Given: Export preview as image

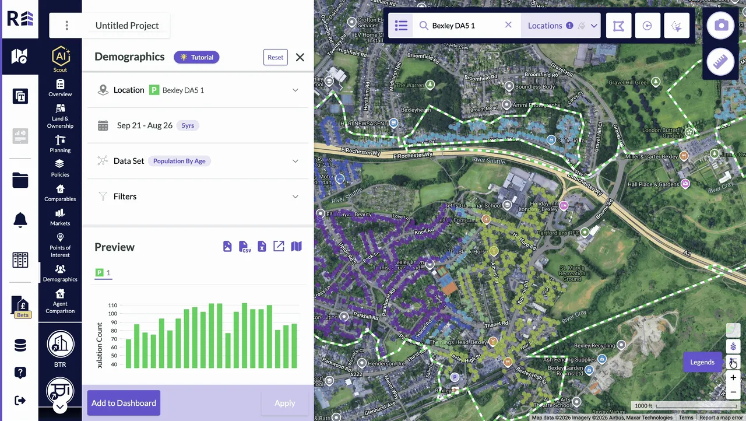Looking at the screenshot, I should tap(227, 247).
